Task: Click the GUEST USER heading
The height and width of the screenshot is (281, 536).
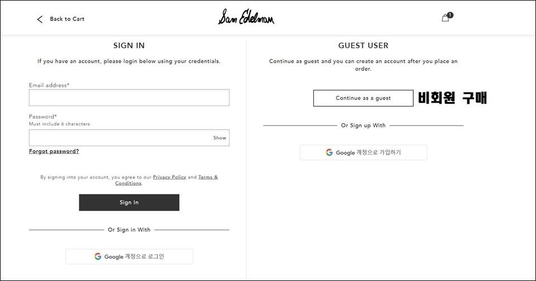Action: coord(363,45)
